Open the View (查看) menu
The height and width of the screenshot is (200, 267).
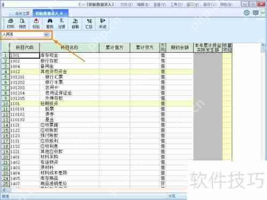(x=160, y=4)
